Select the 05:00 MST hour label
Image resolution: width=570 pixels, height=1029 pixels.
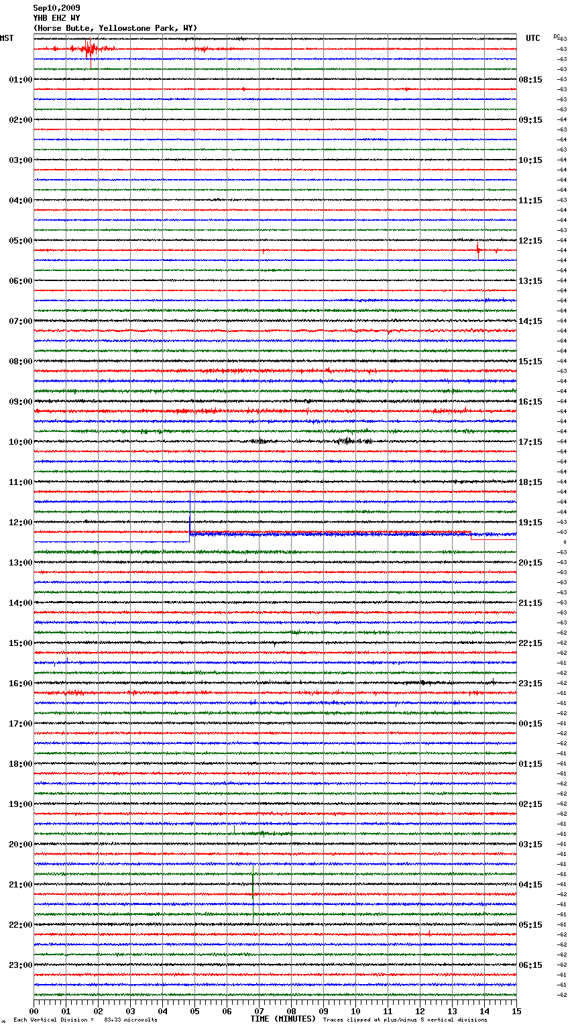pyautogui.click(x=20, y=241)
